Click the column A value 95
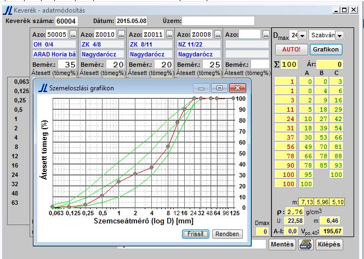The image size is (364, 259). [306, 174]
